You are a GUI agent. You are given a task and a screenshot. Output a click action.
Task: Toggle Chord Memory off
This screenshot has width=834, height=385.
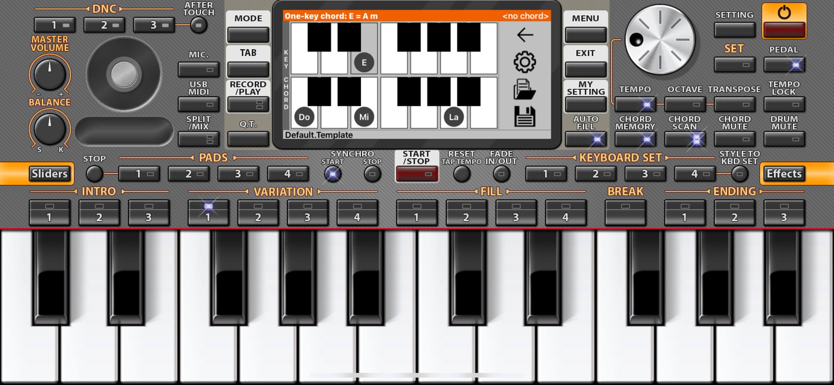(x=635, y=139)
